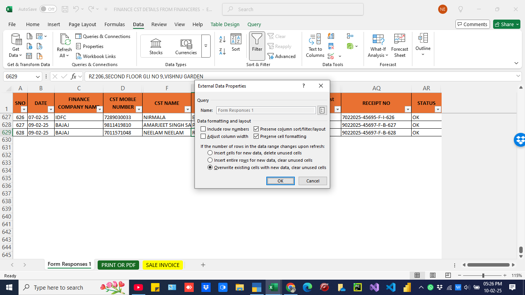The height and width of the screenshot is (295, 525).
Task: Switch to the Table Design tab
Action: click(225, 24)
